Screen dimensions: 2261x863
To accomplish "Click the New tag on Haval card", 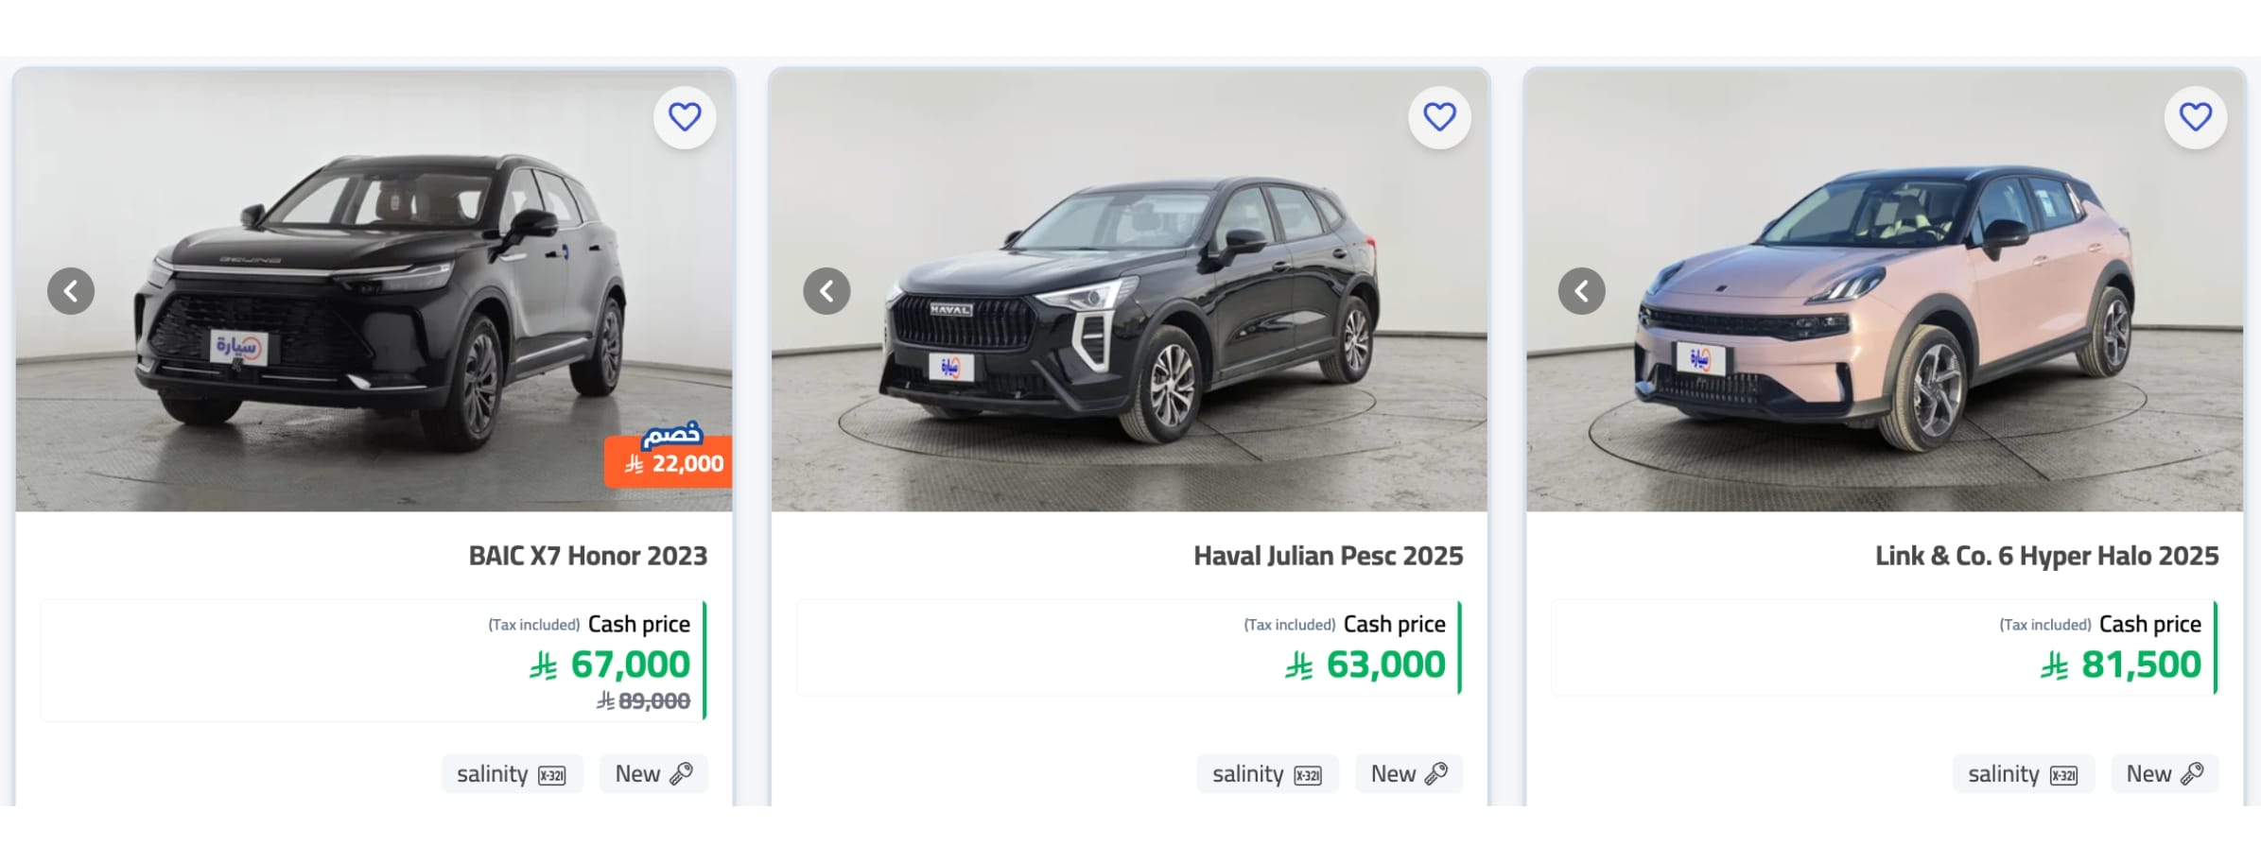I will coord(1409,774).
